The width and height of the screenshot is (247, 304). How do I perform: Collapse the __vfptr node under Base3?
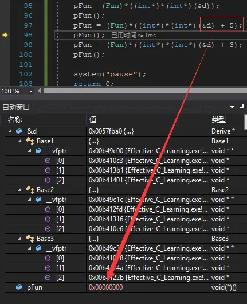coord(29,248)
